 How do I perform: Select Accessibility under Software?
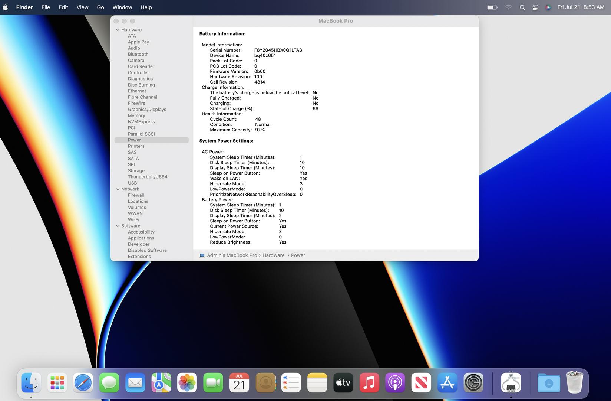(x=141, y=232)
